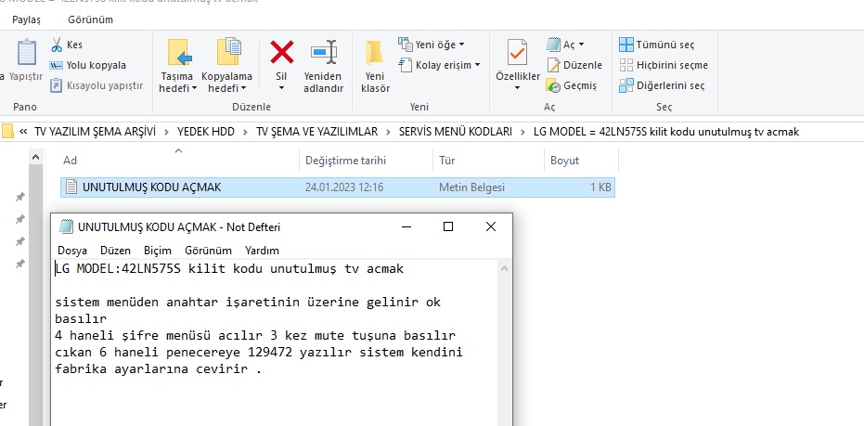Close the Notepad window
The height and width of the screenshot is (426, 864).
click(x=490, y=226)
